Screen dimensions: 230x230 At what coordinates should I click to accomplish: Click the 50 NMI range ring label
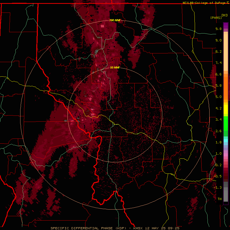click(115, 67)
